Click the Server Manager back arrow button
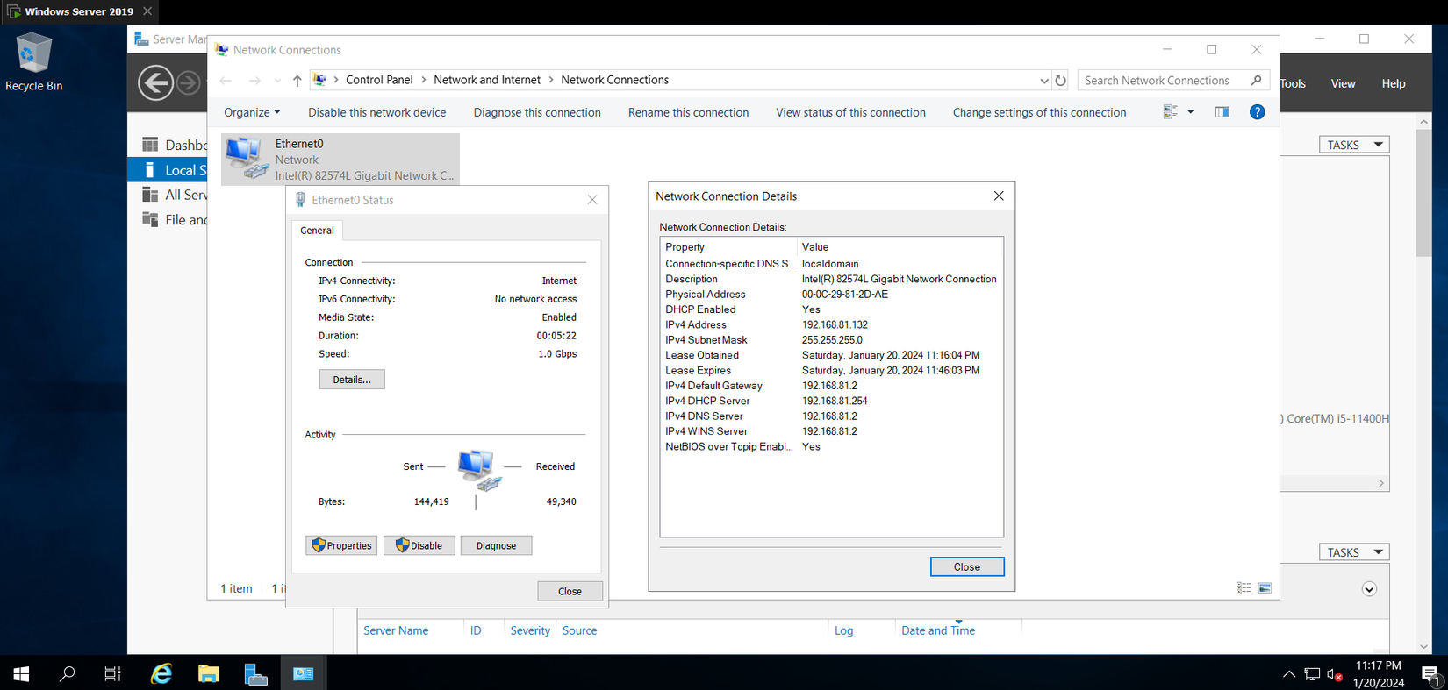1448x690 pixels. coord(156,83)
